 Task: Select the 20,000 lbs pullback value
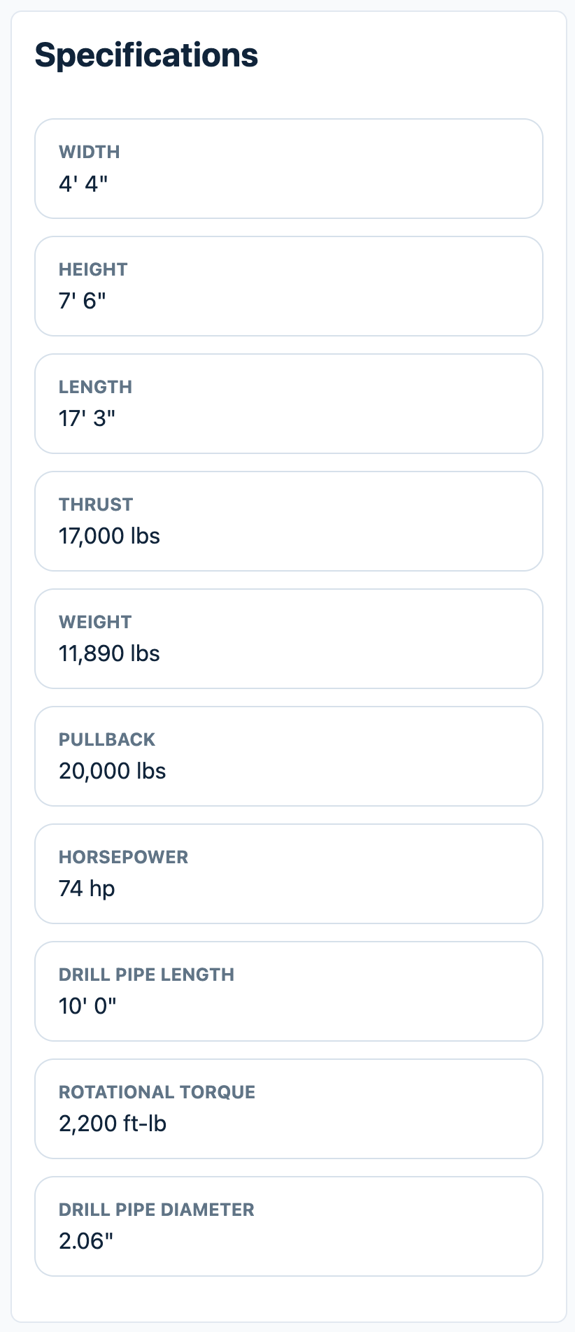[x=112, y=772]
